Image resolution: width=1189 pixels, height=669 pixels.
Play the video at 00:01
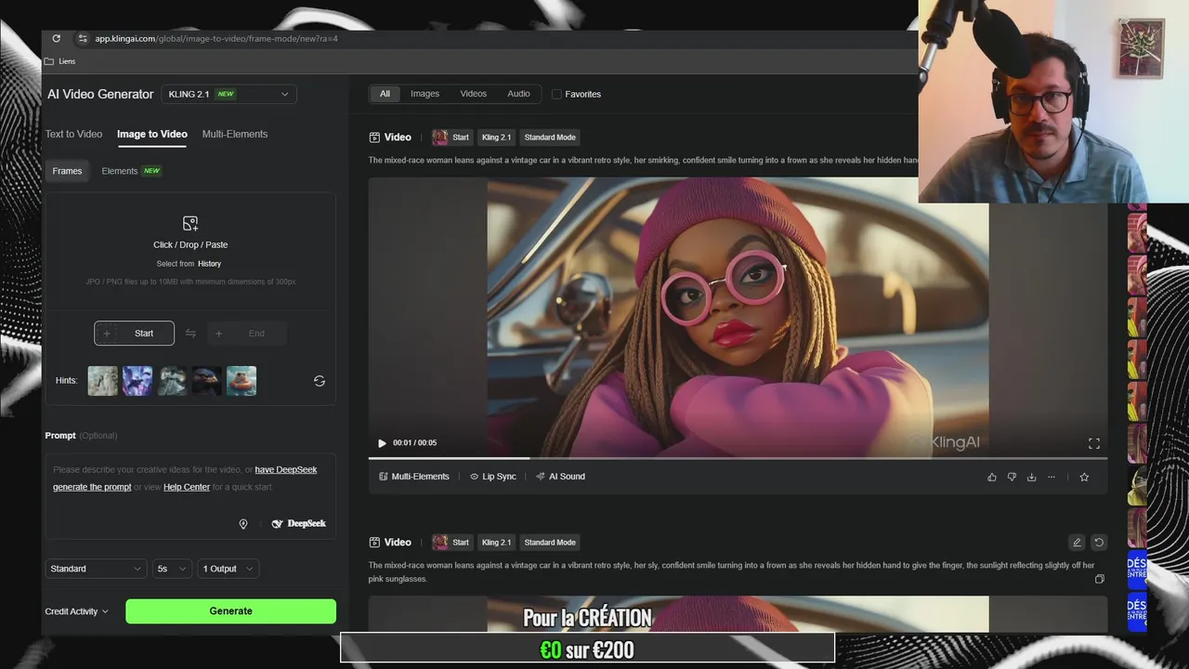point(382,443)
